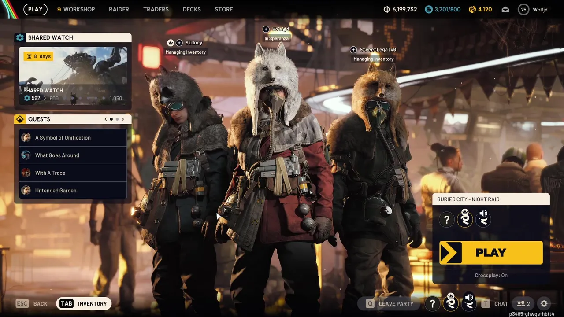Go to previous quests page arrow
Image resolution: width=564 pixels, height=317 pixels.
click(x=106, y=119)
